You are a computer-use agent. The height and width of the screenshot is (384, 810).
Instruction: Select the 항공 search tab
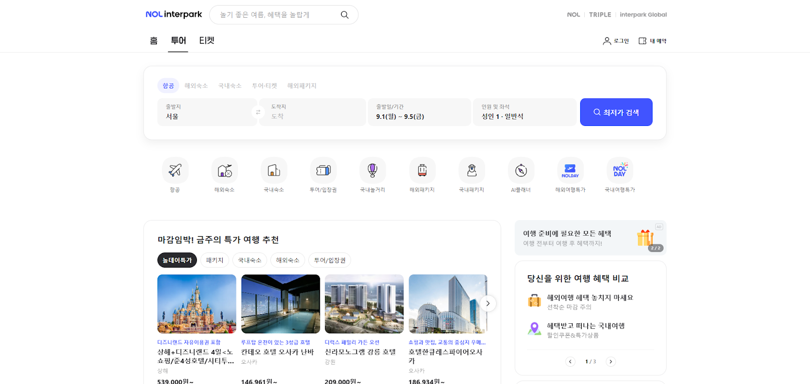169,86
